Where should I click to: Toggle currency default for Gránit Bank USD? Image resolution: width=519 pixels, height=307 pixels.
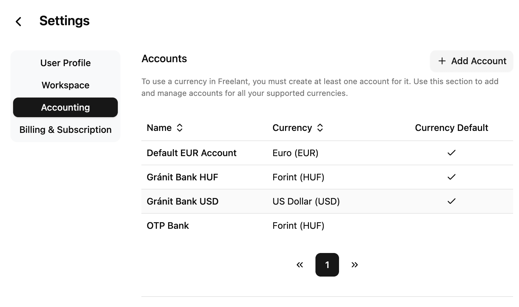point(452,201)
